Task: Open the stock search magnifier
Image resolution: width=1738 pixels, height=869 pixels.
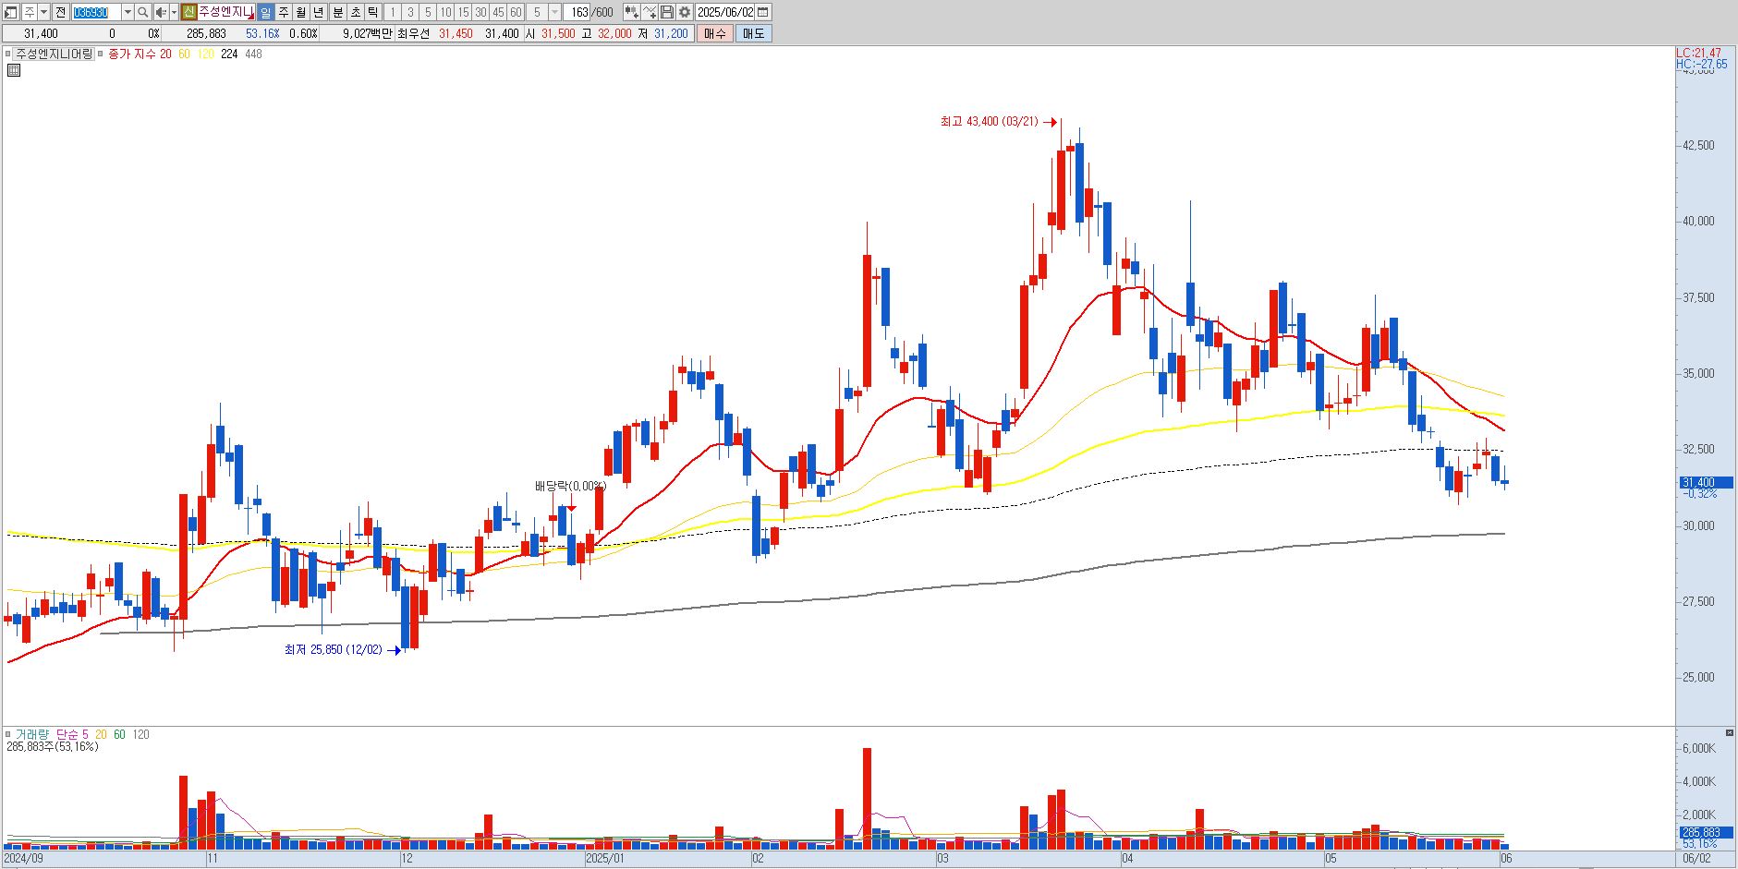Action: [143, 12]
